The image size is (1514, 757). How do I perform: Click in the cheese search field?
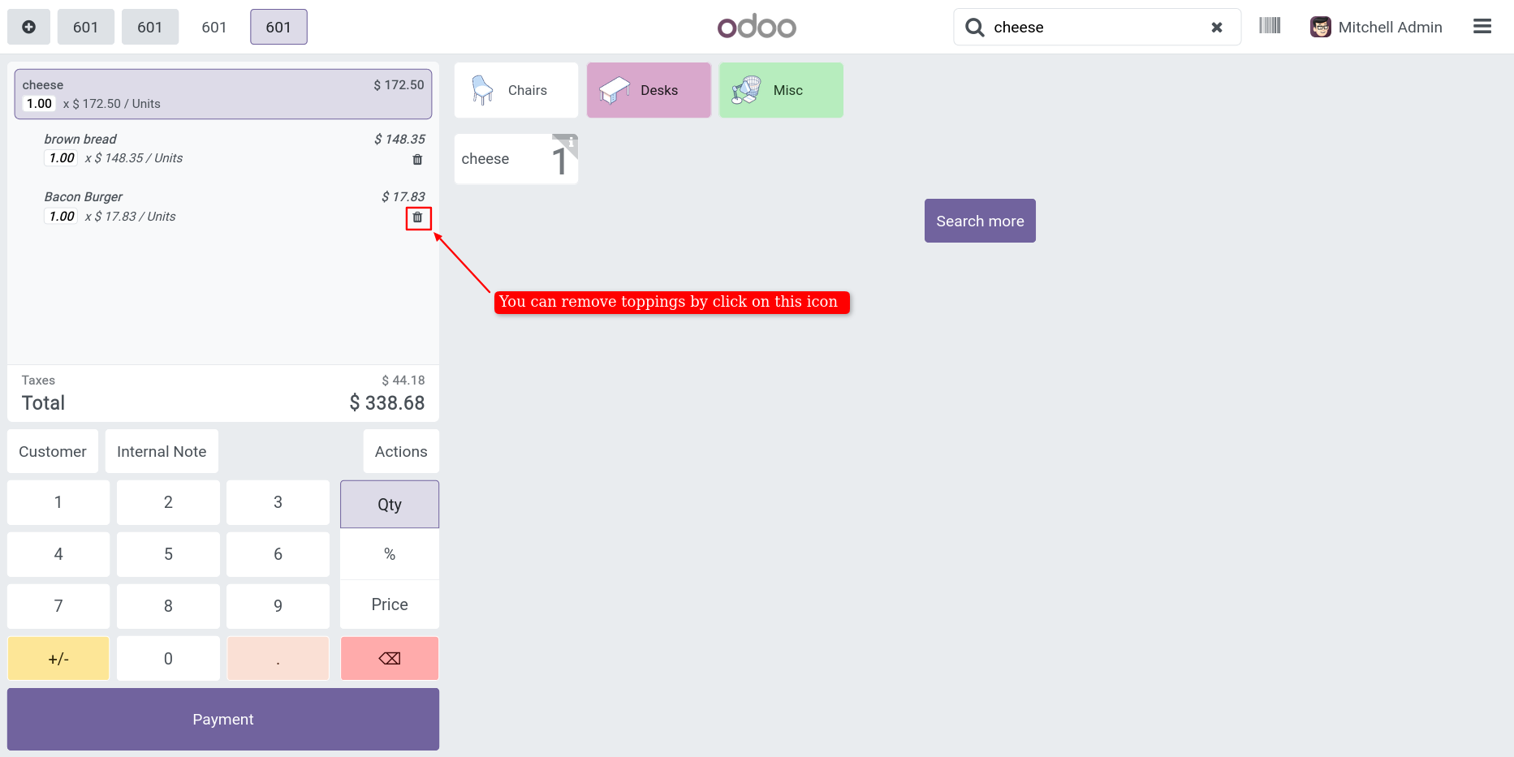(1096, 28)
